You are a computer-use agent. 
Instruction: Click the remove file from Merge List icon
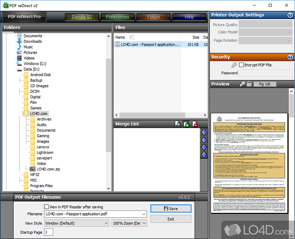tap(195, 124)
